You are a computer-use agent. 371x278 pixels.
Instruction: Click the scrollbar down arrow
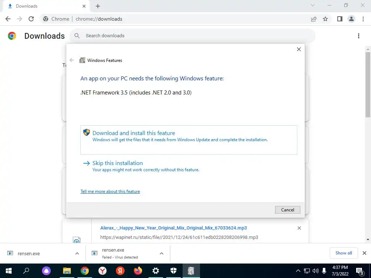[x=368, y=240]
